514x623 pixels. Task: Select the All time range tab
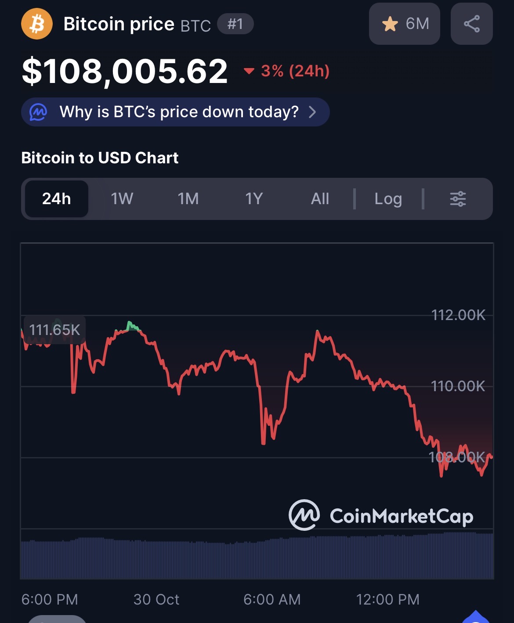pyautogui.click(x=320, y=199)
